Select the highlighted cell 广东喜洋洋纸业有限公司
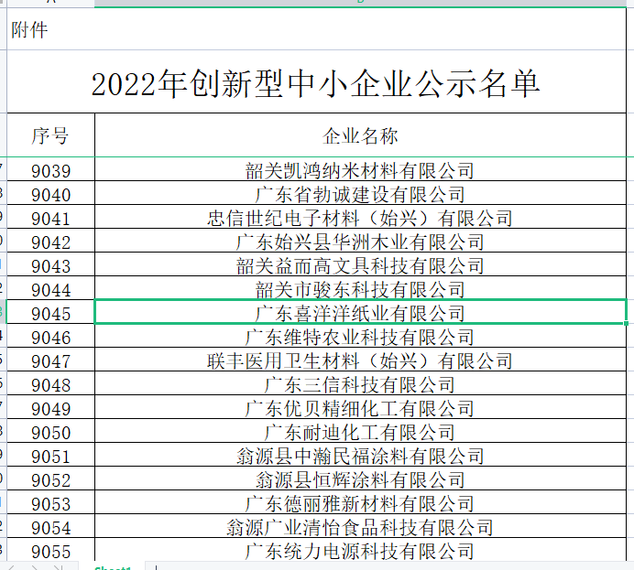 click(x=360, y=313)
